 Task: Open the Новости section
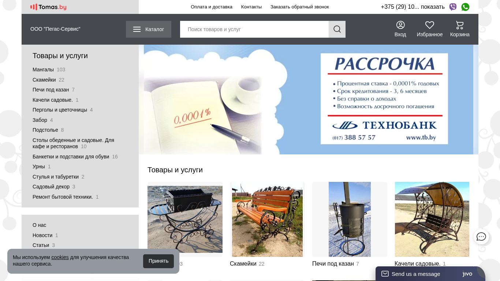pos(42,235)
